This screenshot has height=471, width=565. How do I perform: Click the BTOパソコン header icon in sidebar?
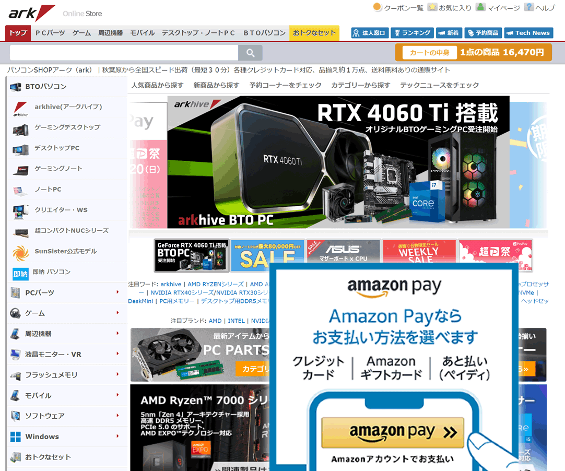[x=16, y=87]
